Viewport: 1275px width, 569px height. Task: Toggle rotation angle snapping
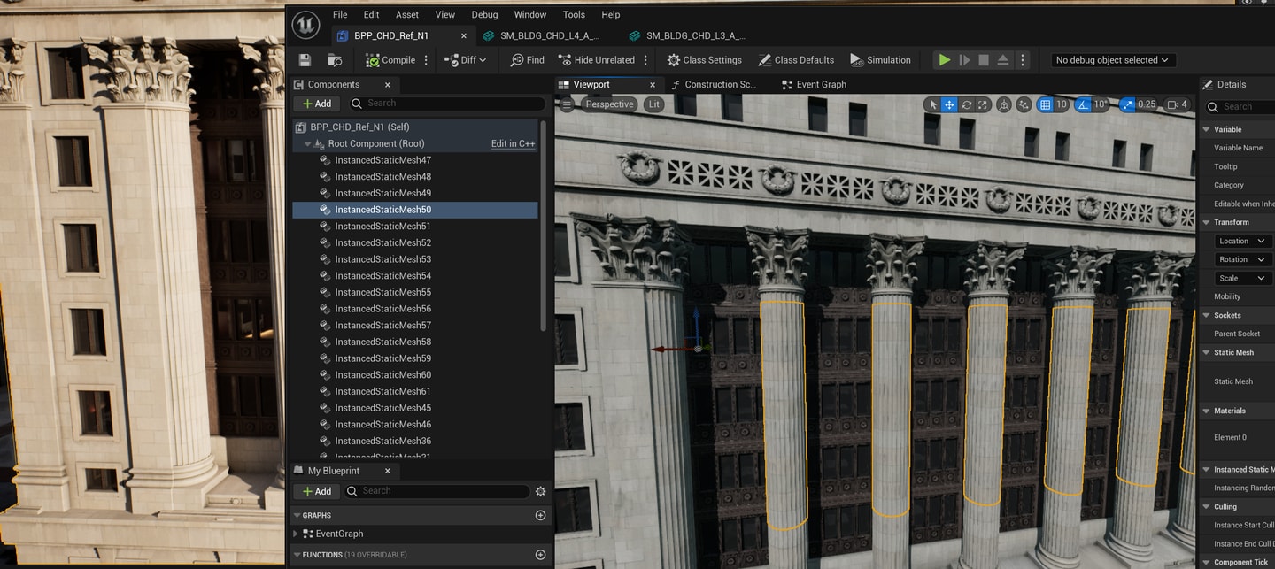[x=1084, y=104]
